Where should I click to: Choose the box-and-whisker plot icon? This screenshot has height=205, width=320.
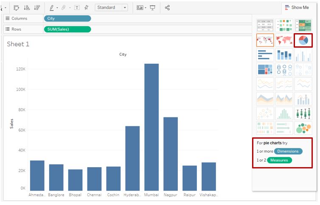[303, 113]
